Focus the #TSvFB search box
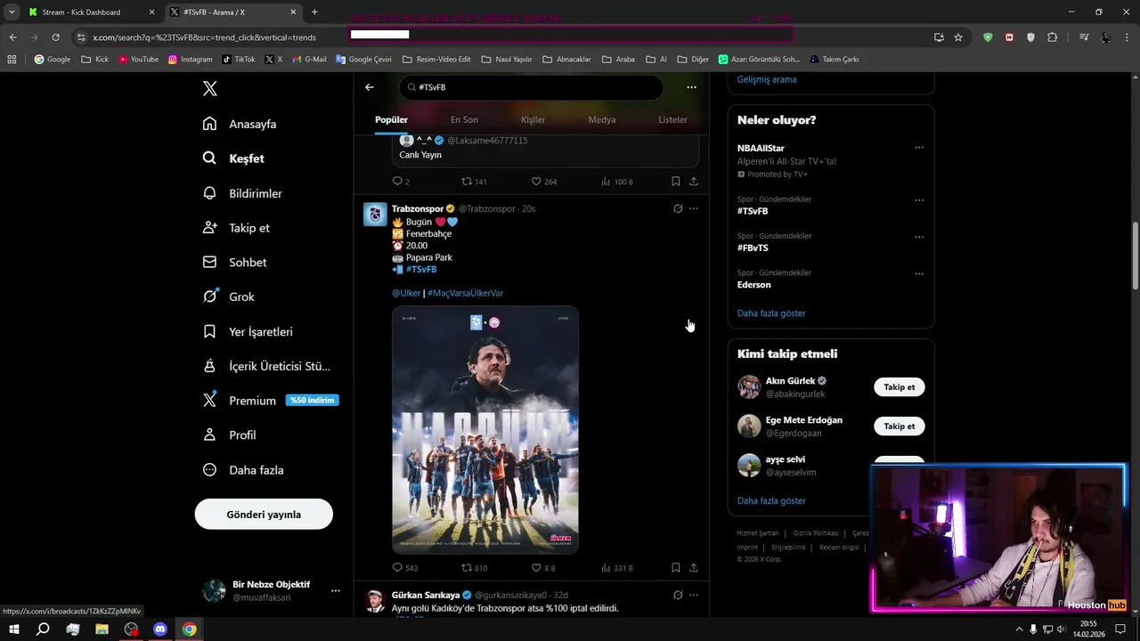The image size is (1140, 641). click(x=531, y=87)
